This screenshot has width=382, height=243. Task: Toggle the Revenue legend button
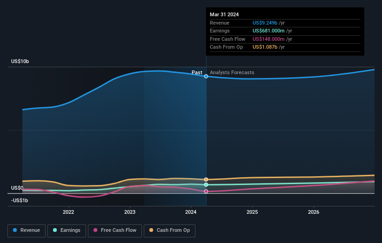coord(27,230)
